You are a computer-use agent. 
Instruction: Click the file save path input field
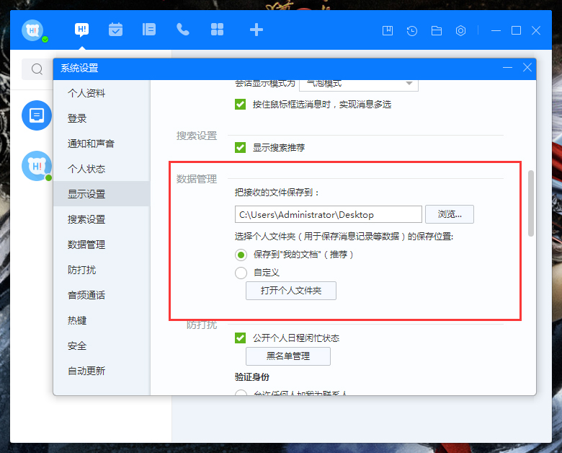328,214
